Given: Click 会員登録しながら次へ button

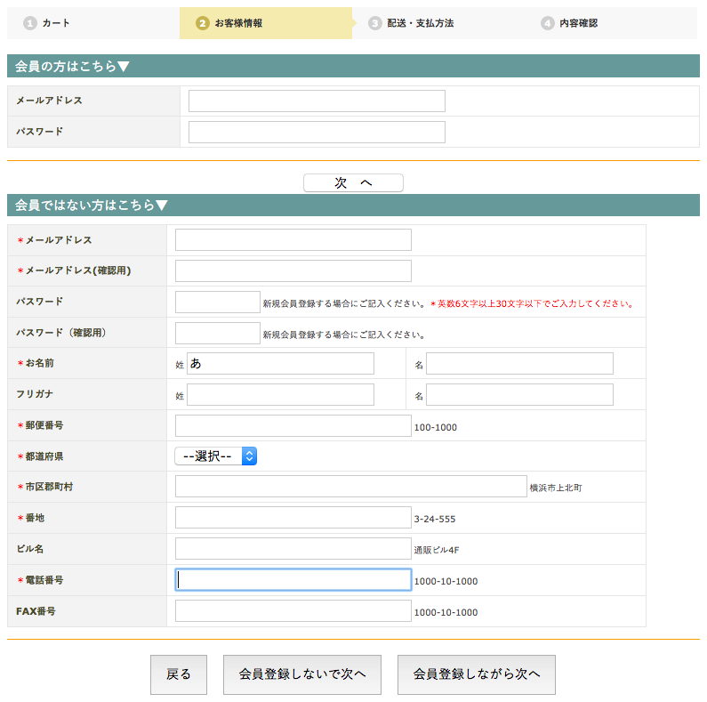Looking at the screenshot, I should click(476, 674).
